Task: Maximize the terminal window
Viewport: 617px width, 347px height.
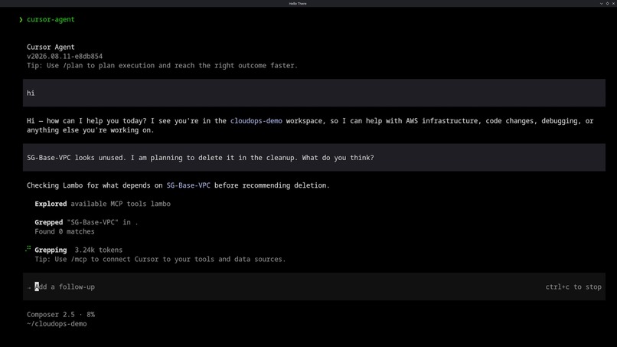Action: 607,4
